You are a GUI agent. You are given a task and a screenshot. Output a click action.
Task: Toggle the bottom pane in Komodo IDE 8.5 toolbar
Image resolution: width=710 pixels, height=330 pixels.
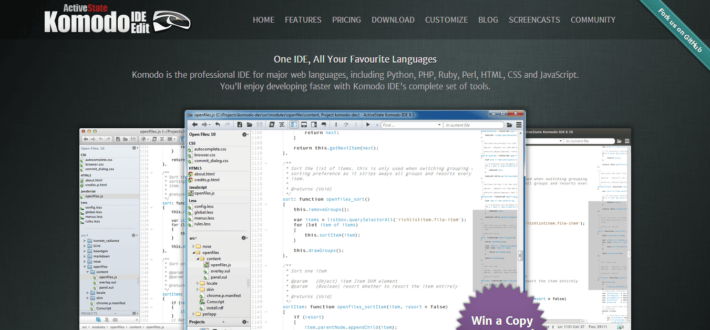coord(304,125)
